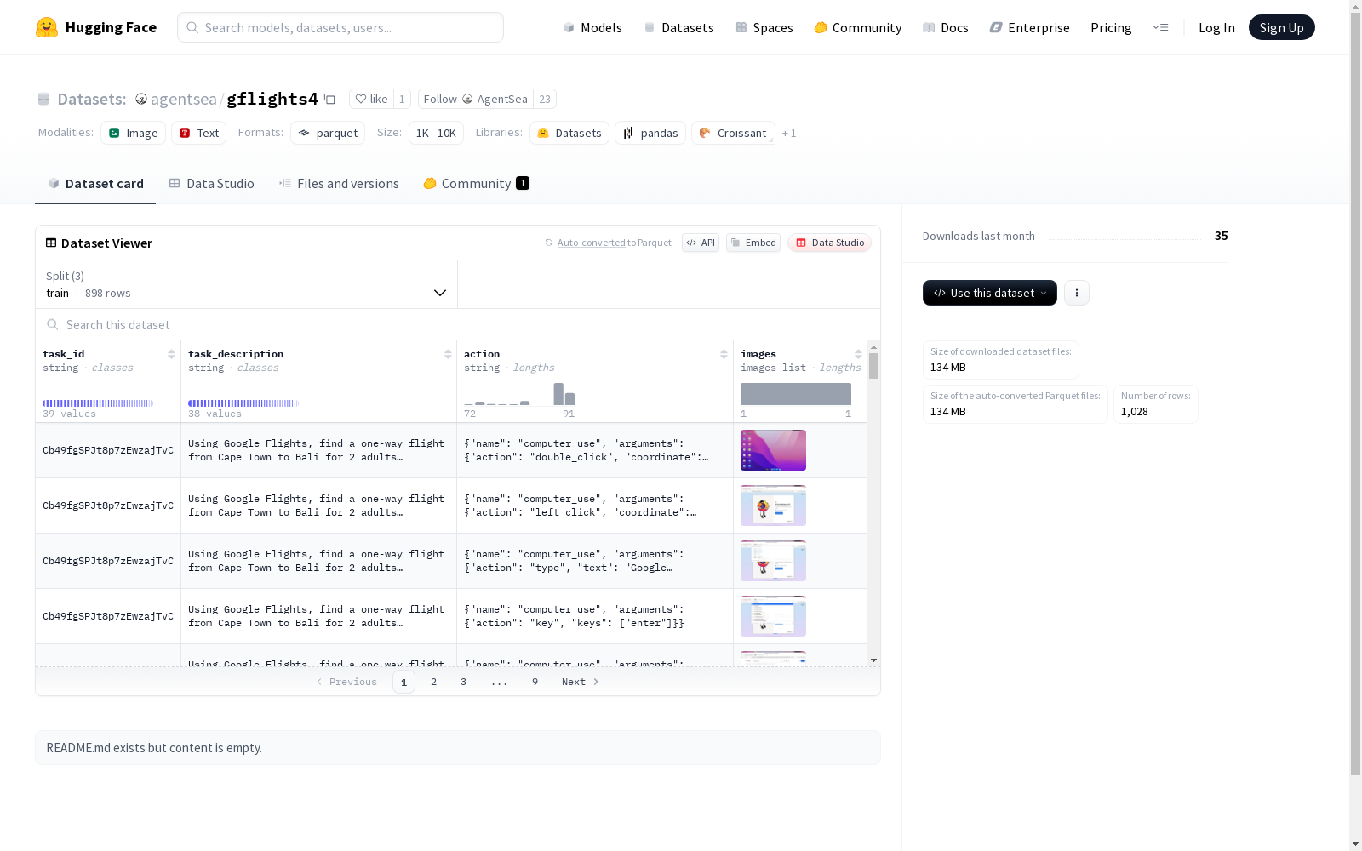Viewport: 1362px width, 851px height.
Task: Select the Datasets library tag
Action: (569, 133)
